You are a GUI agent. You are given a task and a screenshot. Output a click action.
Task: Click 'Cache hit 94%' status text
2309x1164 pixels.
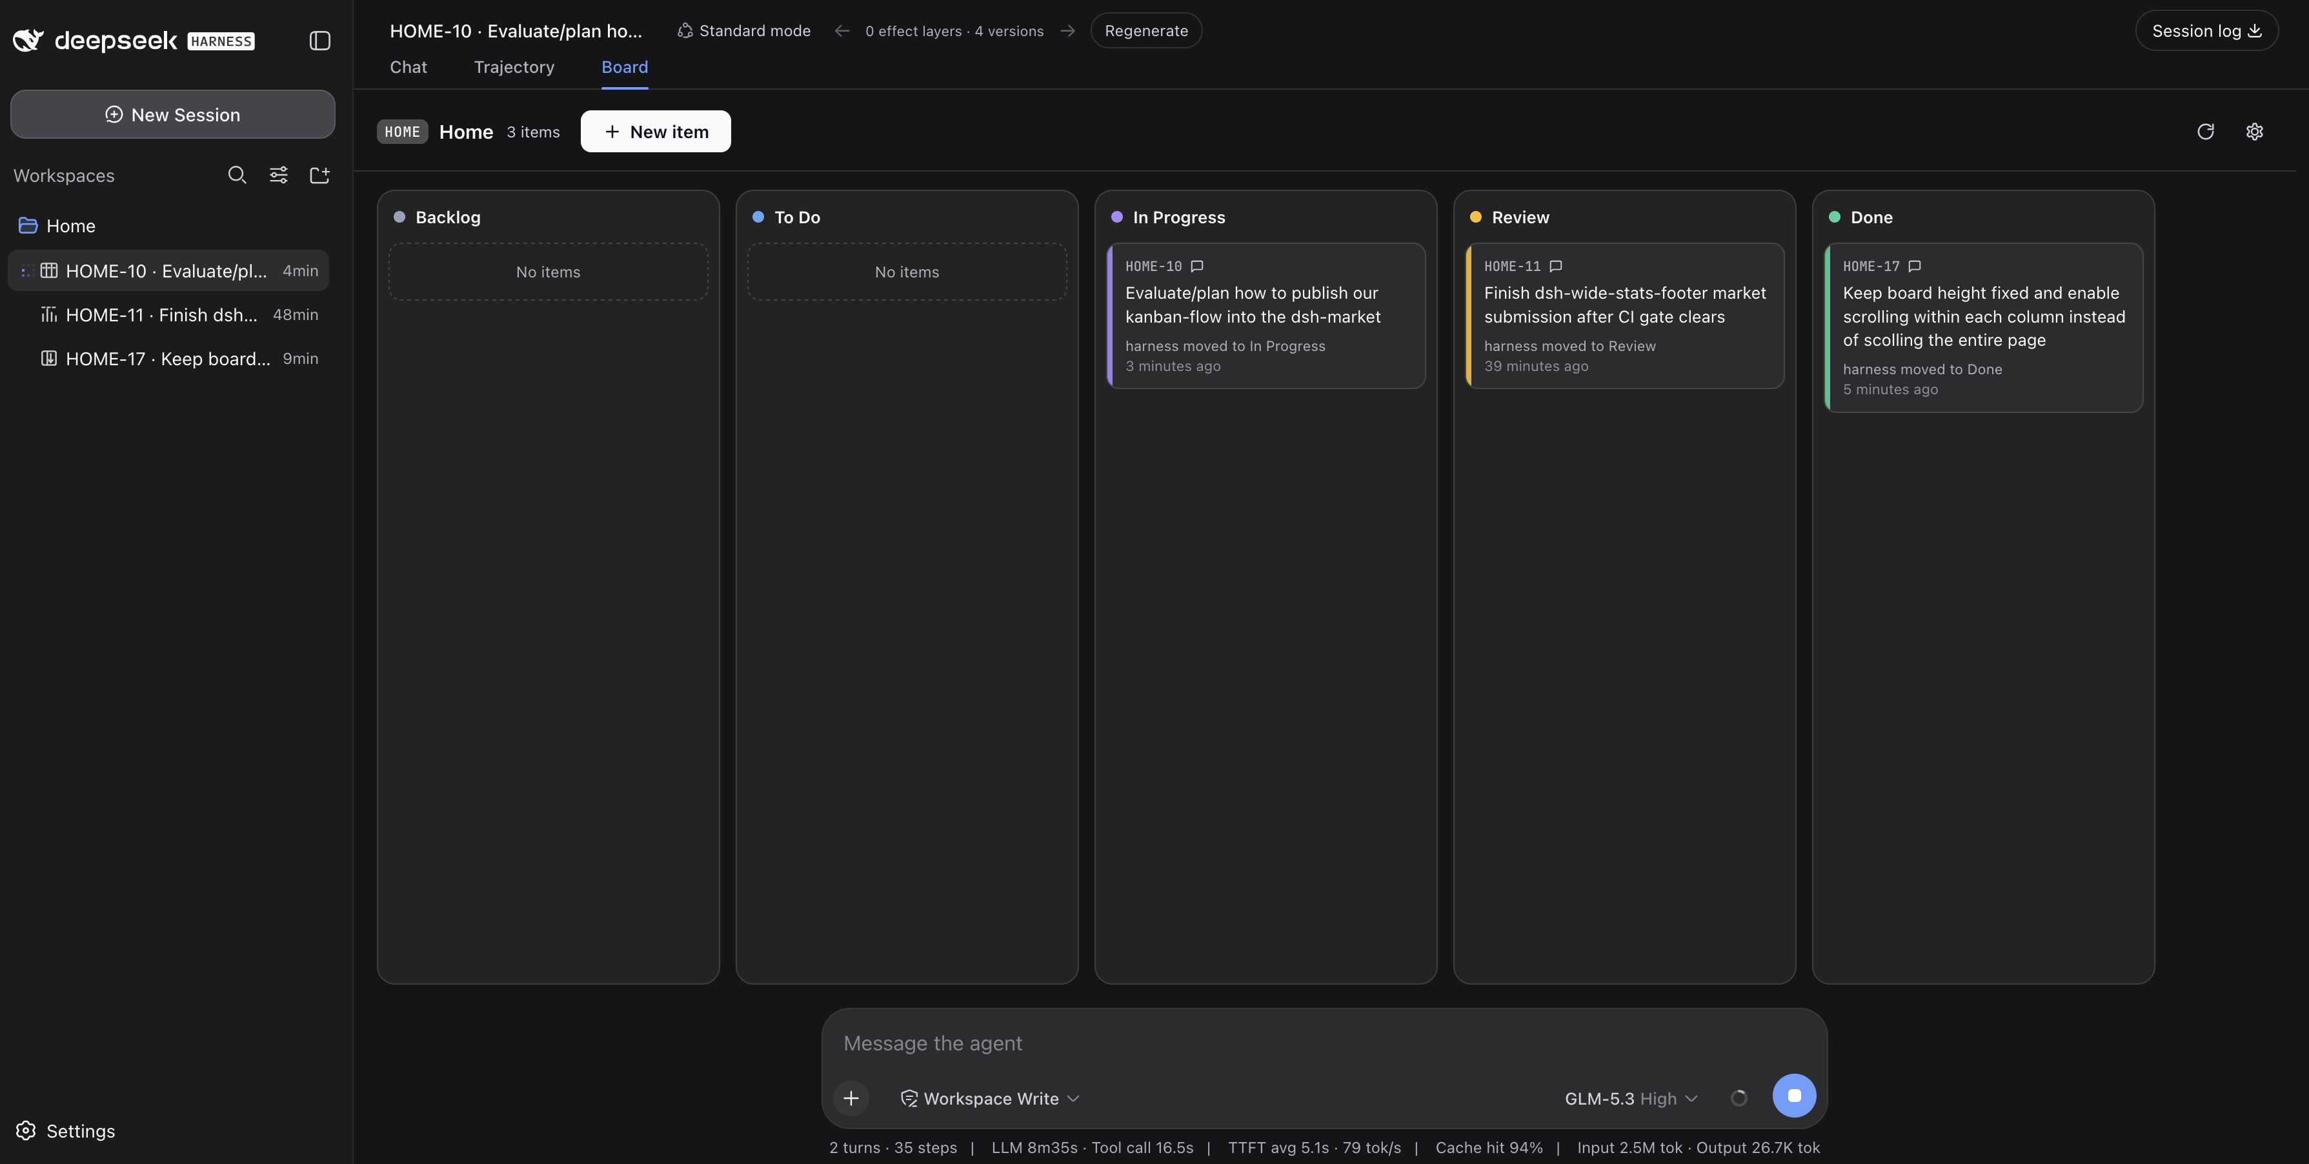(1489, 1148)
